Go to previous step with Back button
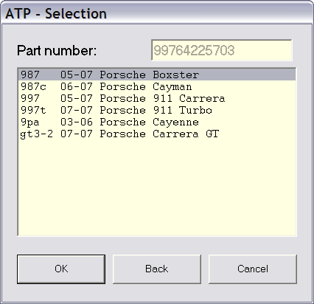314x304 pixels. pos(157,269)
